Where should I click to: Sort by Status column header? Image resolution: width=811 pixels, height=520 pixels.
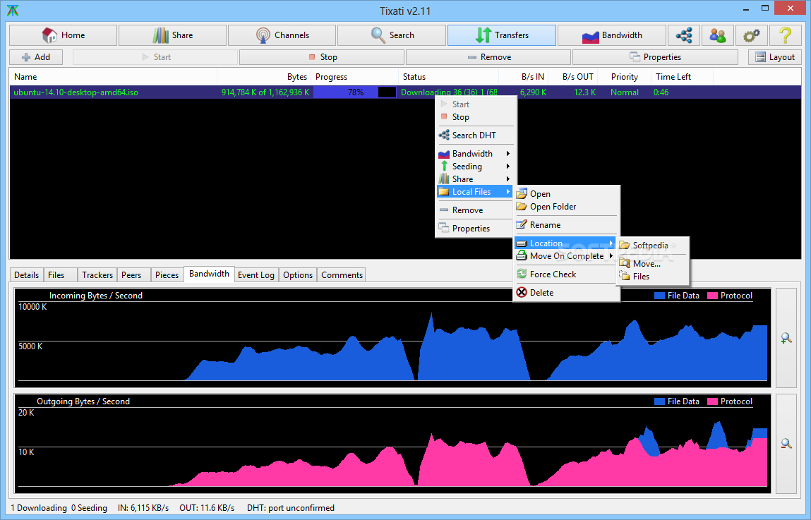(x=449, y=76)
